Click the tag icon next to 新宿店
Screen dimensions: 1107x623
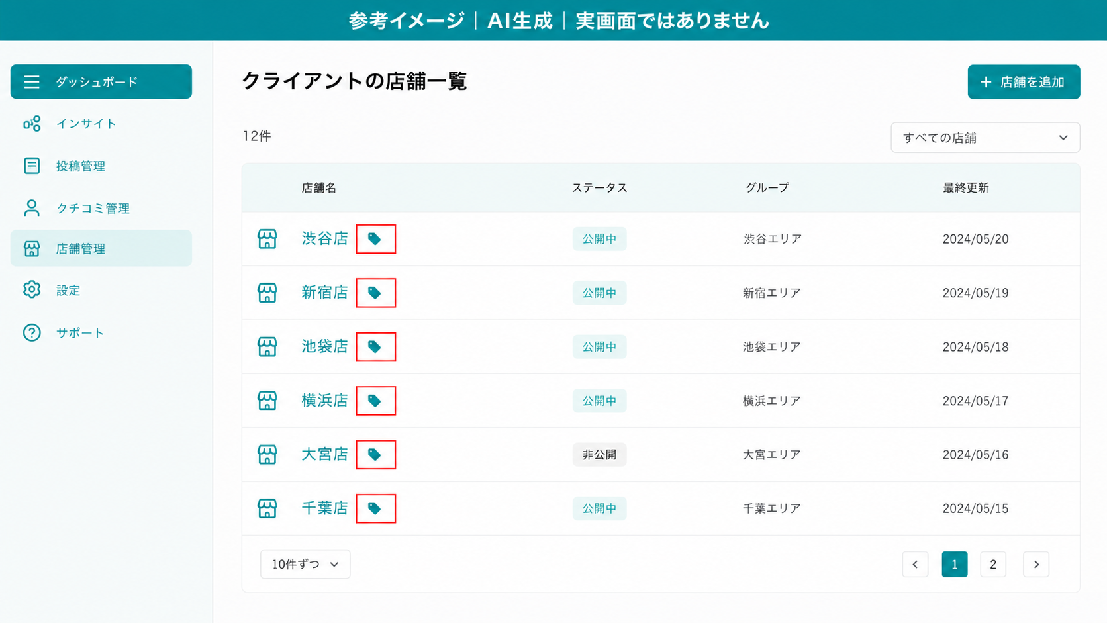tap(375, 293)
